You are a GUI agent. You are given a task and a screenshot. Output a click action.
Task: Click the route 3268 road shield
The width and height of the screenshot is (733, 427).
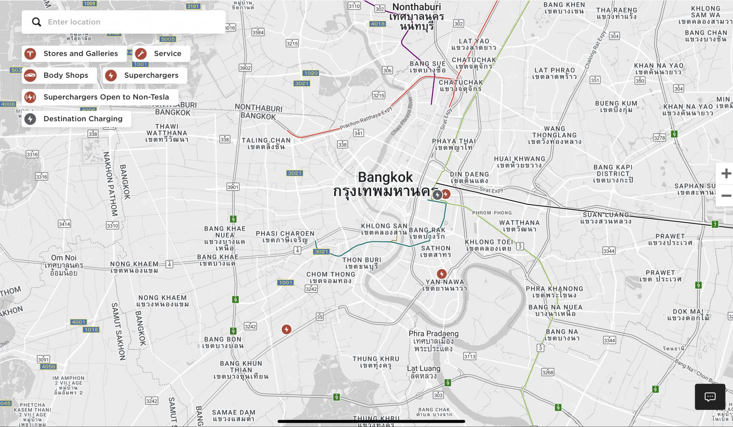coord(548,372)
